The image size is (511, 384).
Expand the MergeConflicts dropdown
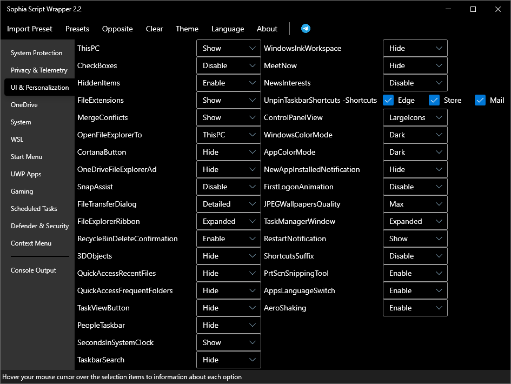pos(228,117)
